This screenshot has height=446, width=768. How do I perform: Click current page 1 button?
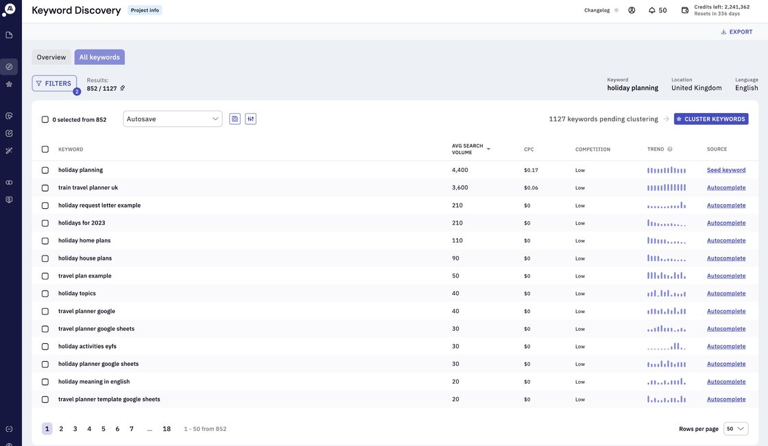pyautogui.click(x=47, y=429)
